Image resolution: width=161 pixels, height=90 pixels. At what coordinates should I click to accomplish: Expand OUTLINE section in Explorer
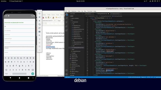[x=72, y=75]
